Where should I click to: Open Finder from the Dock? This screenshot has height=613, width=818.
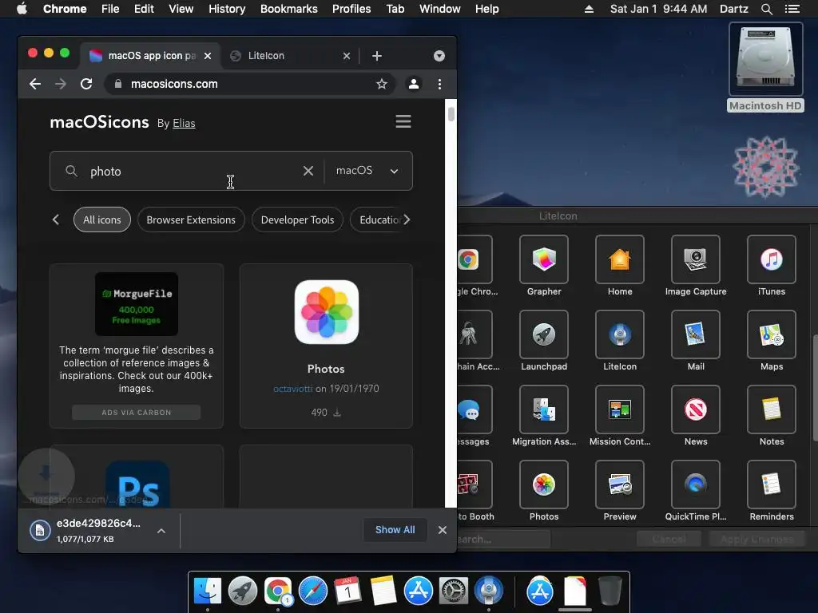coord(208,591)
